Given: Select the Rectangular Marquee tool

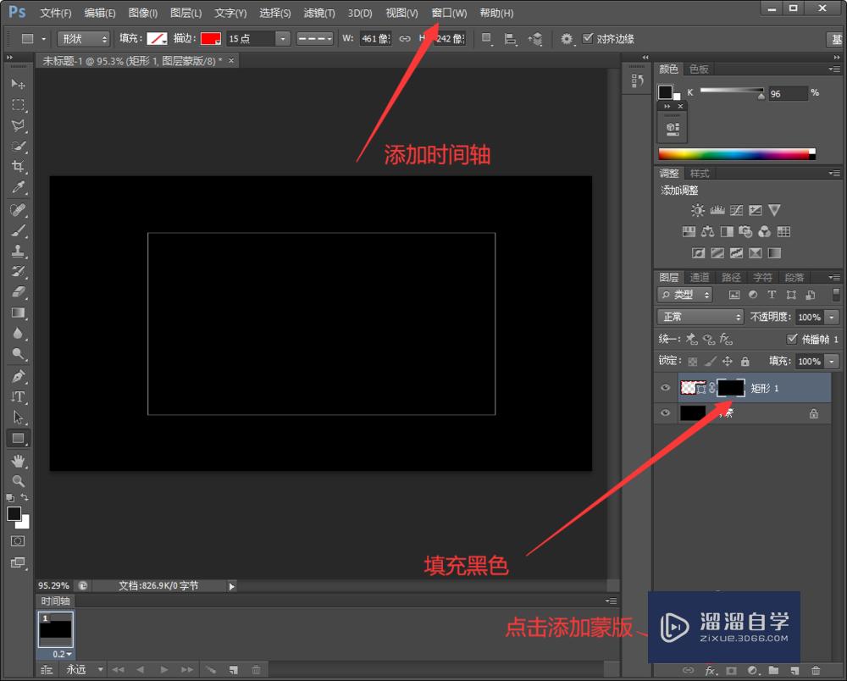Looking at the screenshot, I should coord(18,104).
